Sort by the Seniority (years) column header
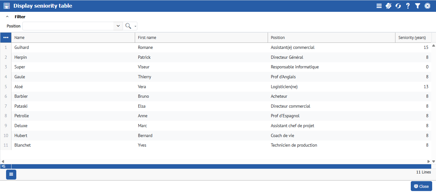The image size is (436, 192). coord(412,38)
